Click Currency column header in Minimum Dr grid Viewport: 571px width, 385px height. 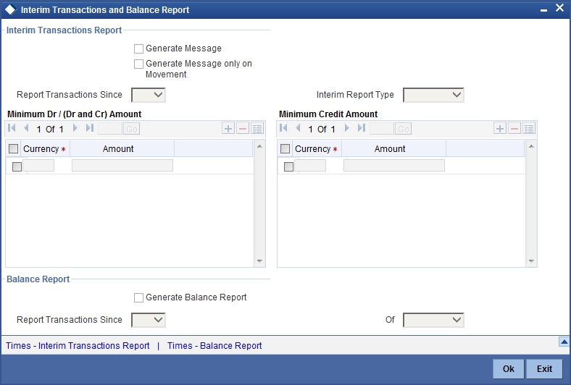pos(44,148)
